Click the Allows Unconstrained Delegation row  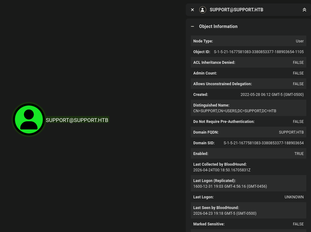298,84
